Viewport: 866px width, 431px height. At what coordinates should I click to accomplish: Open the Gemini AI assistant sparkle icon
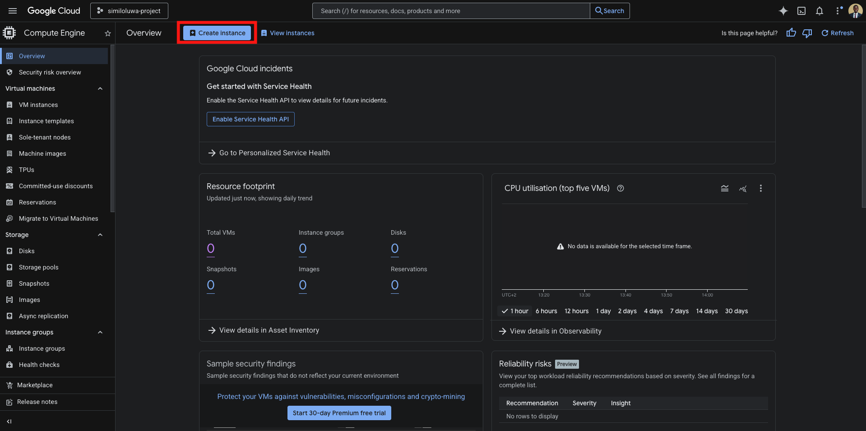pos(783,10)
